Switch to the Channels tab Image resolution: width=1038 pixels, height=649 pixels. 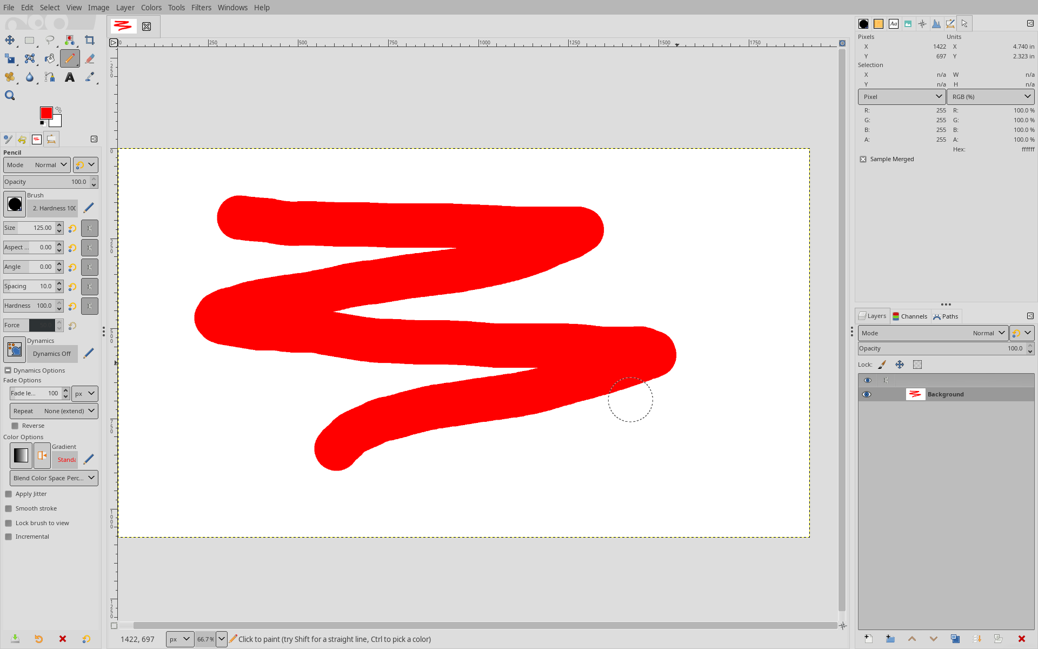coord(909,316)
